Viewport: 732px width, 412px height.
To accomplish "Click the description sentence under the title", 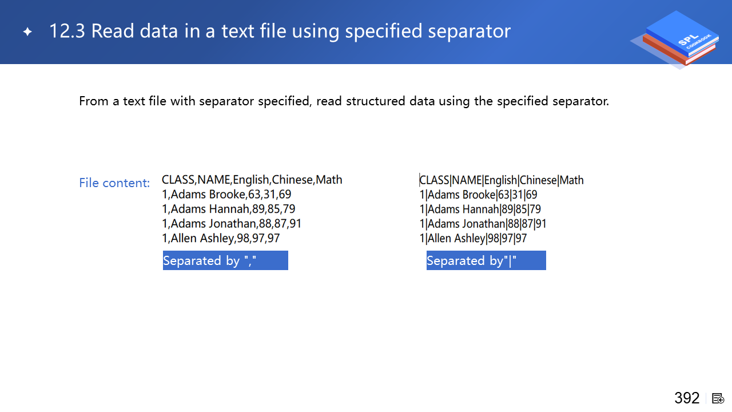I will pyautogui.click(x=344, y=101).
